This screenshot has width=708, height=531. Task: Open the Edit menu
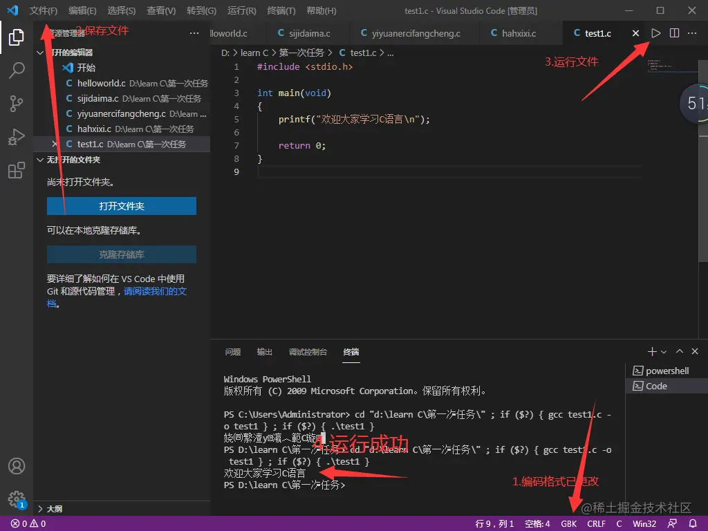82,10
